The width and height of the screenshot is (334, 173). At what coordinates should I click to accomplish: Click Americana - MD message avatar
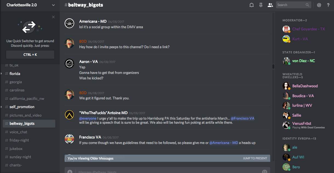[x=69, y=24]
